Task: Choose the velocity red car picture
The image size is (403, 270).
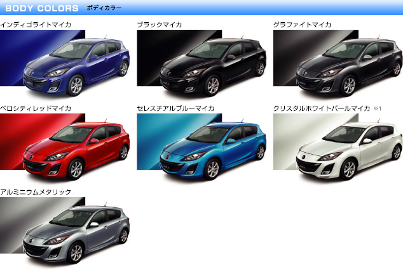Action: click(76, 150)
